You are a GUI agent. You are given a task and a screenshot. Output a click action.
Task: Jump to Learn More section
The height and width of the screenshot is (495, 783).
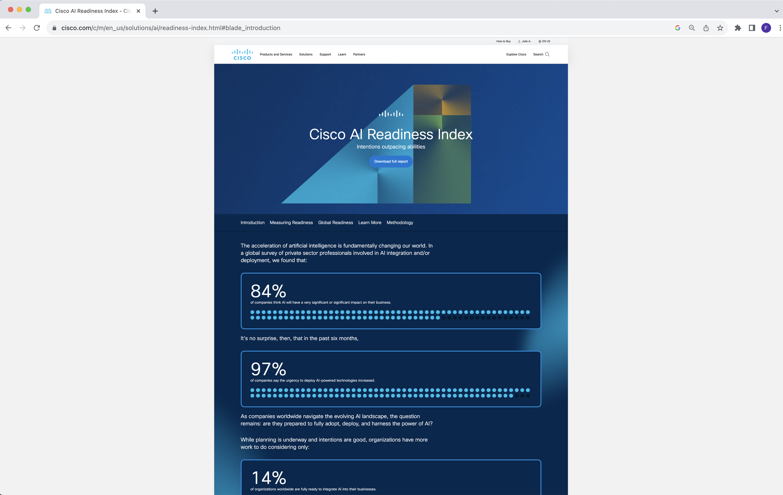[370, 223]
